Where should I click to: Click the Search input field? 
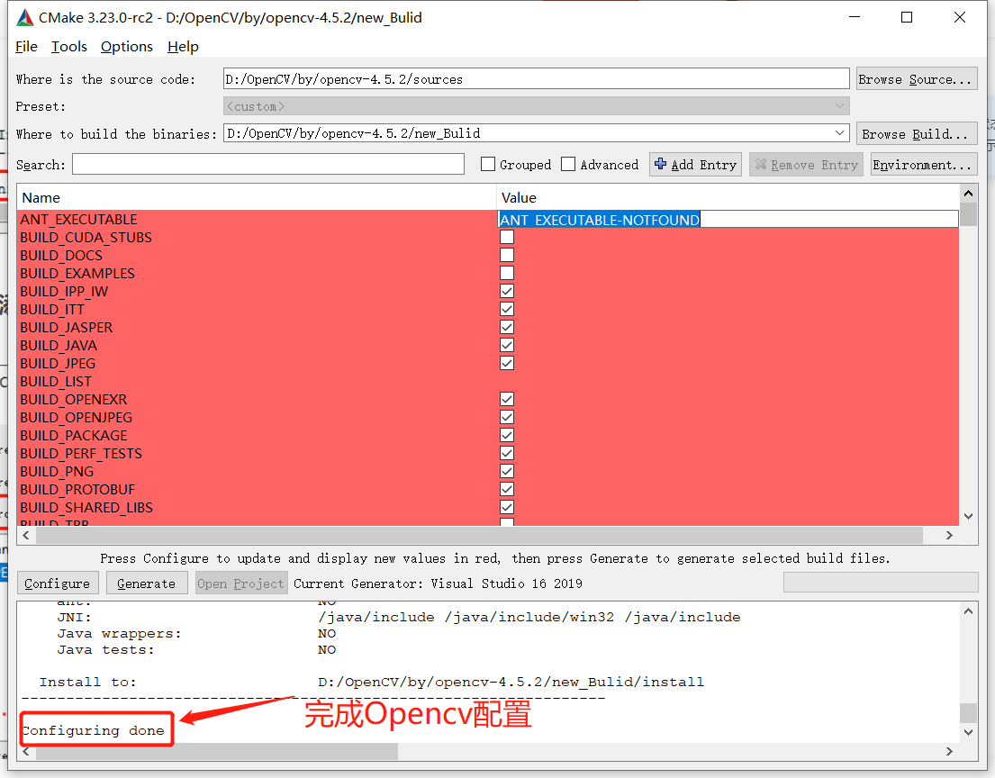point(268,165)
